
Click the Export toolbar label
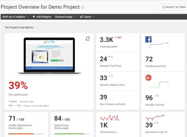pyautogui.click(x=88, y=17)
